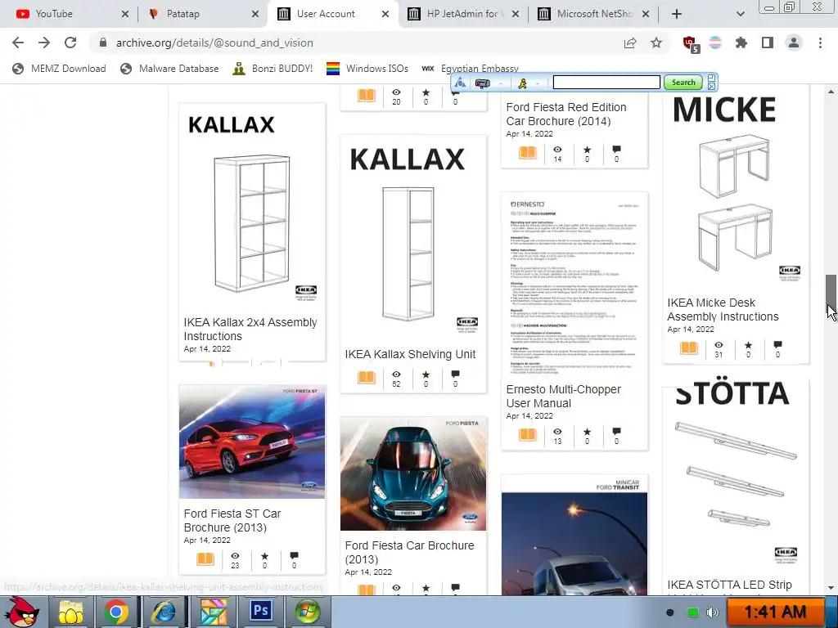Image resolution: width=838 pixels, height=628 pixels.
Task: Favorite the Ford Fiesta ST Car Brochure
Action: point(264,556)
